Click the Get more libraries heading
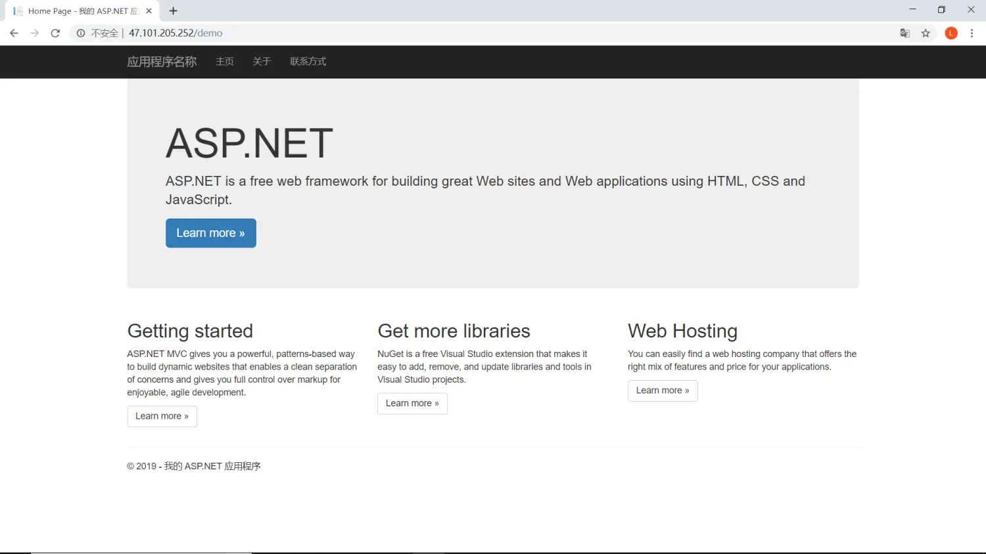986x554 pixels. pos(454,331)
